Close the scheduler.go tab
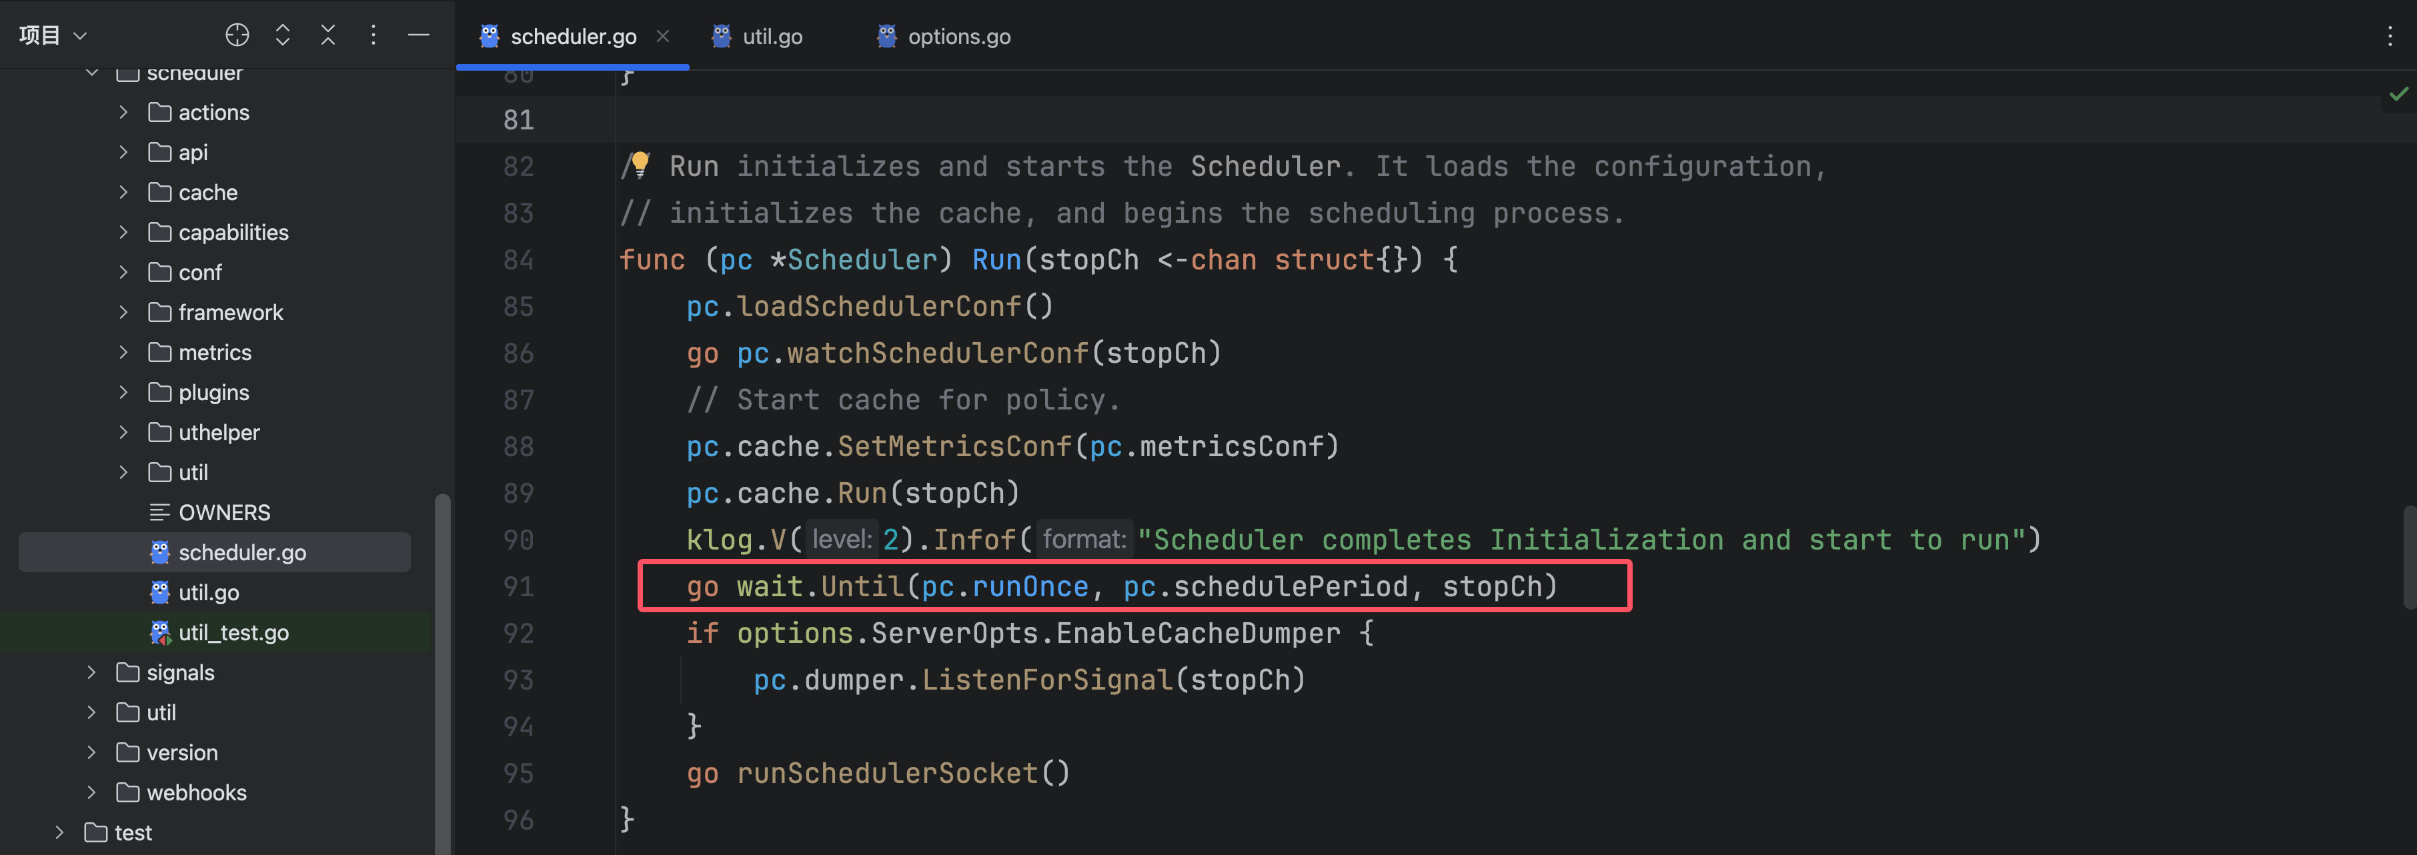Image resolution: width=2417 pixels, height=855 pixels. pos(662,37)
